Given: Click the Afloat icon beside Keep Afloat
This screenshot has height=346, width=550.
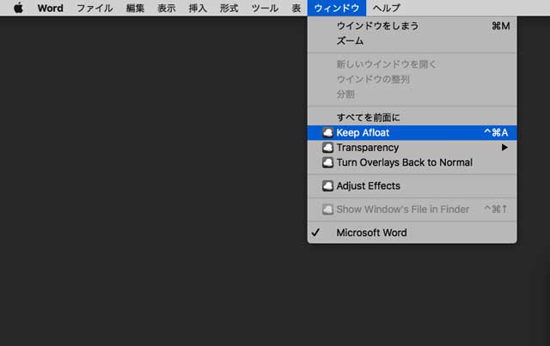Looking at the screenshot, I should (327, 132).
